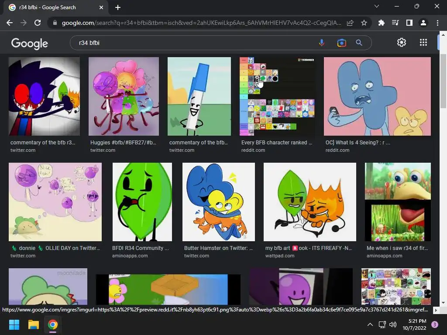Open Google quick settings gear

tap(402, 42)
